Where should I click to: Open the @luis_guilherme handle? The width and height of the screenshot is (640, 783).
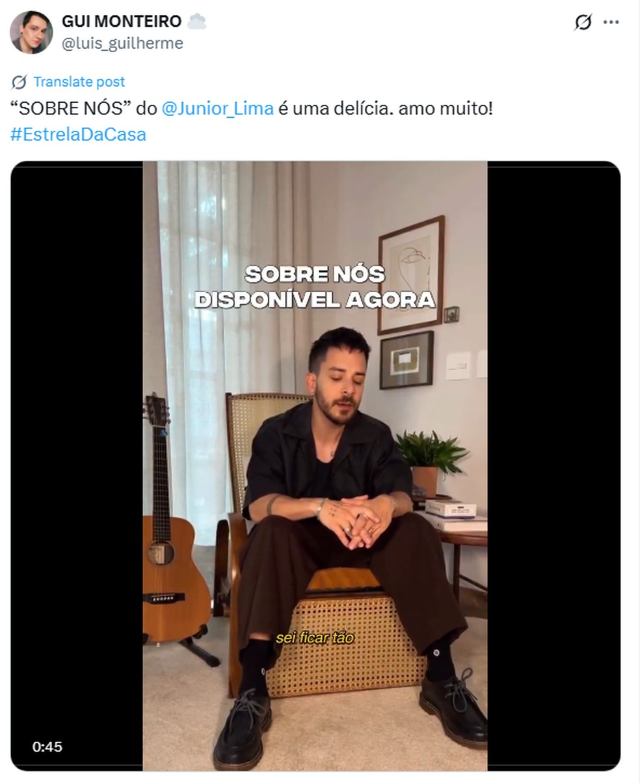point(122,43)
